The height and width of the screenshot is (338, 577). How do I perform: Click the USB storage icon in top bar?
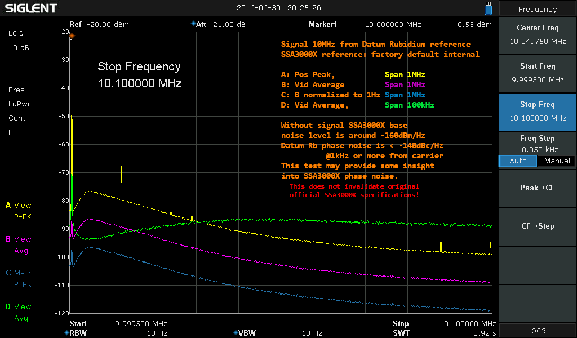(x=488, y=8)
